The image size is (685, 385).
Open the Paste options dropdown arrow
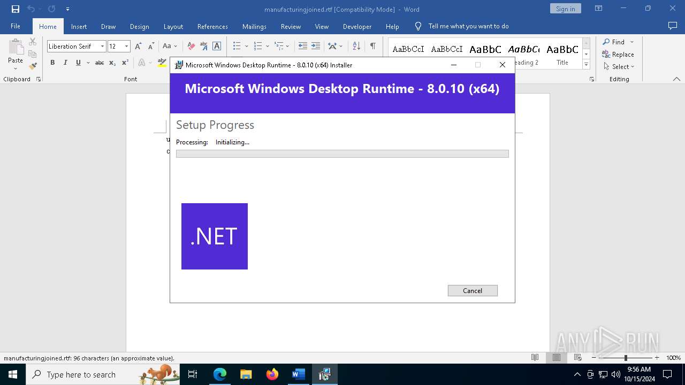tap(16, 68)
